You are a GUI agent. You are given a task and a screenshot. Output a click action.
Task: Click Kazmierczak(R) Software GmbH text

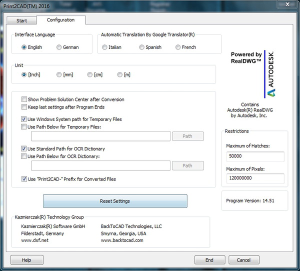coord(53,226)
